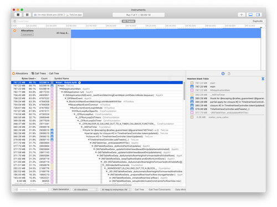Add an instrument with plus button

tap(242, 14)
